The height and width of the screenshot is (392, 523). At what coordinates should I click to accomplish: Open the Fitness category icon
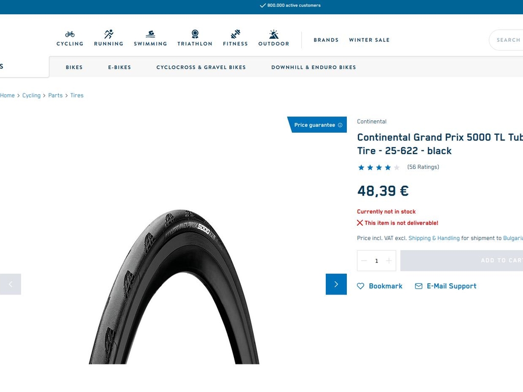pos(235,34)
